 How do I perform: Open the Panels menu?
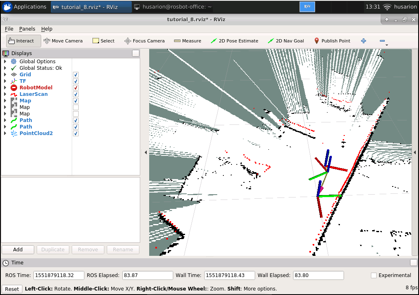(x=27, y=29)
